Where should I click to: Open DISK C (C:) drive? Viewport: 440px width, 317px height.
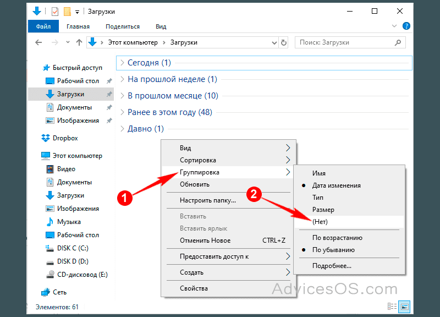[x=67, y=248]
